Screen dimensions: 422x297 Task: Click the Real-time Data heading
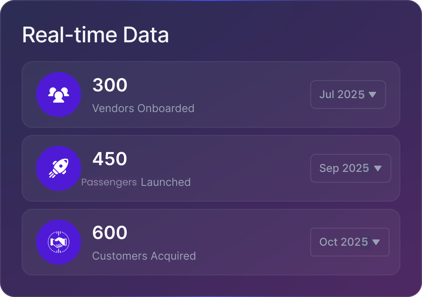[x=96, y=35]
